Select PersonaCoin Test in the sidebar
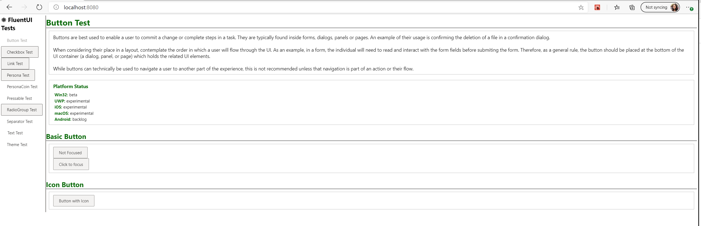Viewport: 701px width, 226px height. click(22, 86)
